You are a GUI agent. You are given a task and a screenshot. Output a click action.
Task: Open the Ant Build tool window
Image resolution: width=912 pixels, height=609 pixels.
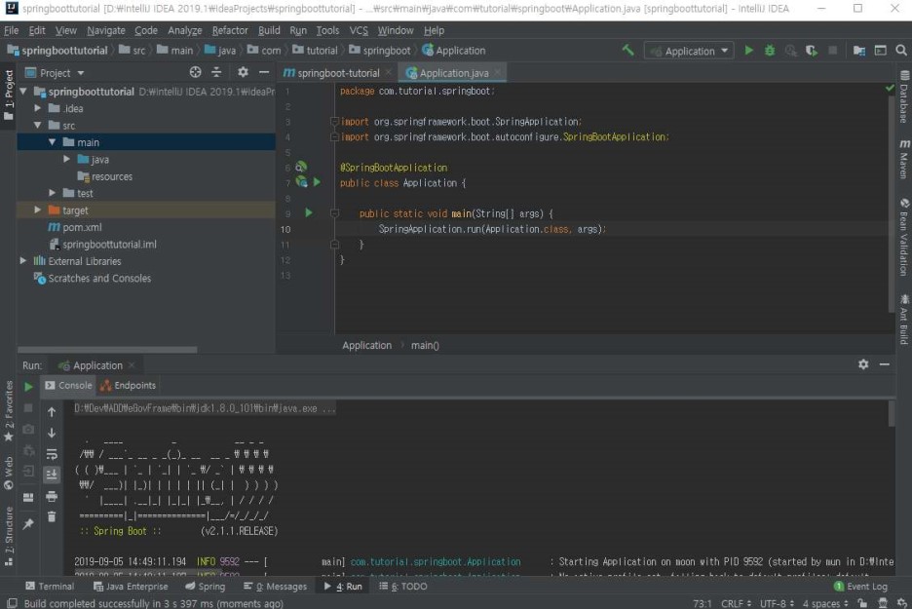pyautogui.click(x=904, y=320)
